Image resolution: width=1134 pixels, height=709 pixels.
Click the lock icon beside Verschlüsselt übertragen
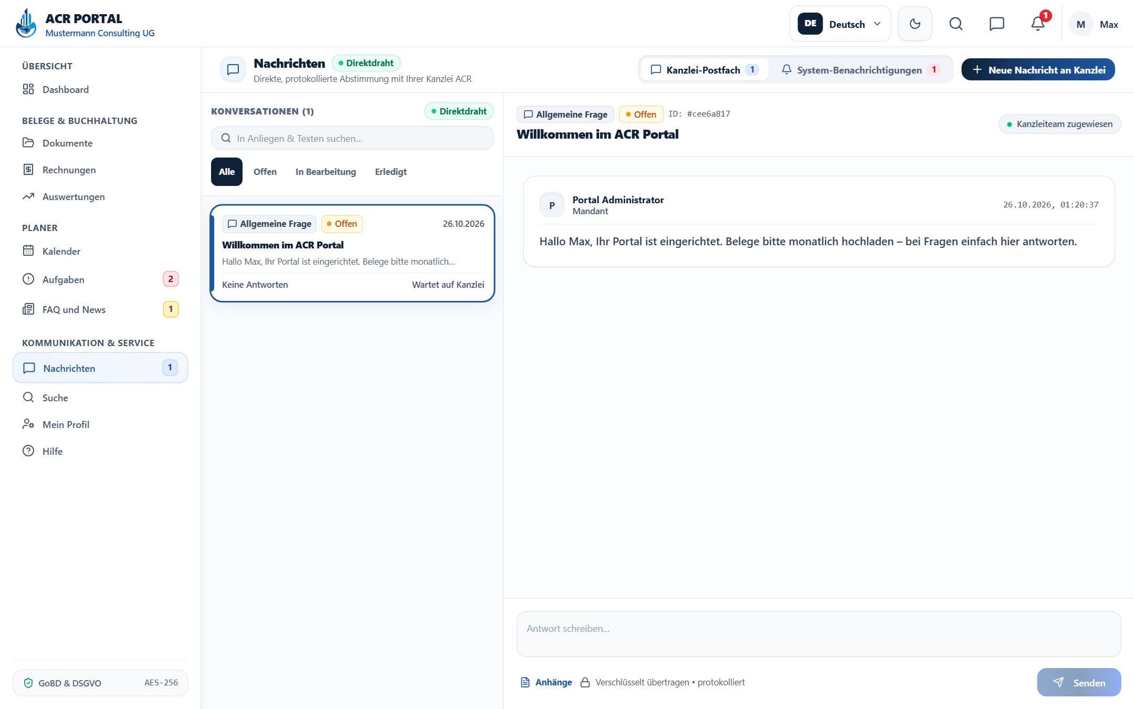pyautogui.click(x=585, y=682)
